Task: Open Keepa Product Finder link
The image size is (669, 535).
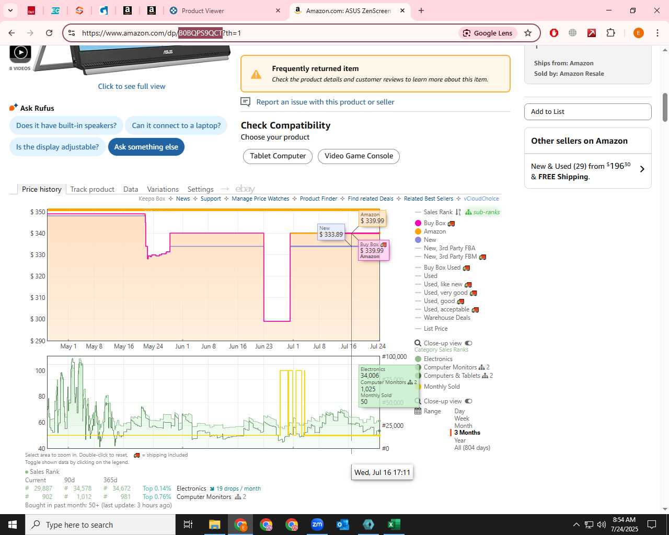Action: point(318,199)
